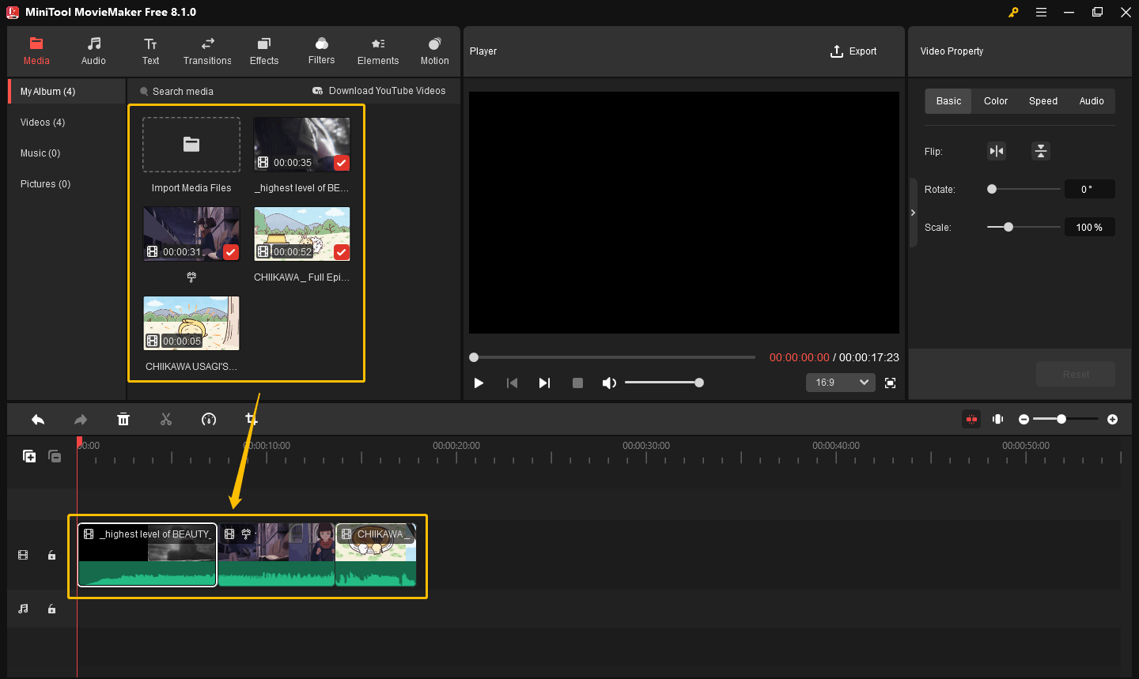The width and height of the screenshot is (1139, 679).
Task: Switch to the Speed property tab
Action: 1043,101
